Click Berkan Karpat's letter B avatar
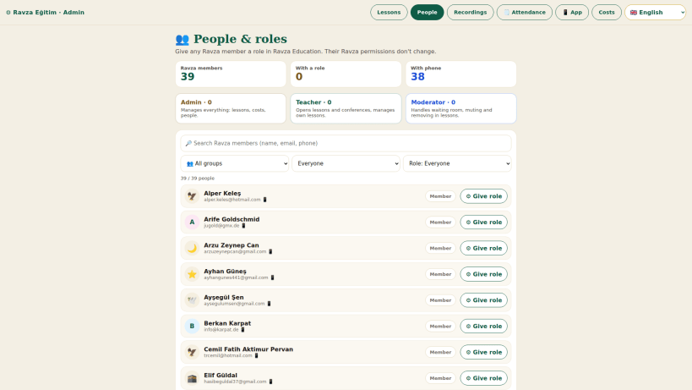692x390 pixels. tap(192, 326)
